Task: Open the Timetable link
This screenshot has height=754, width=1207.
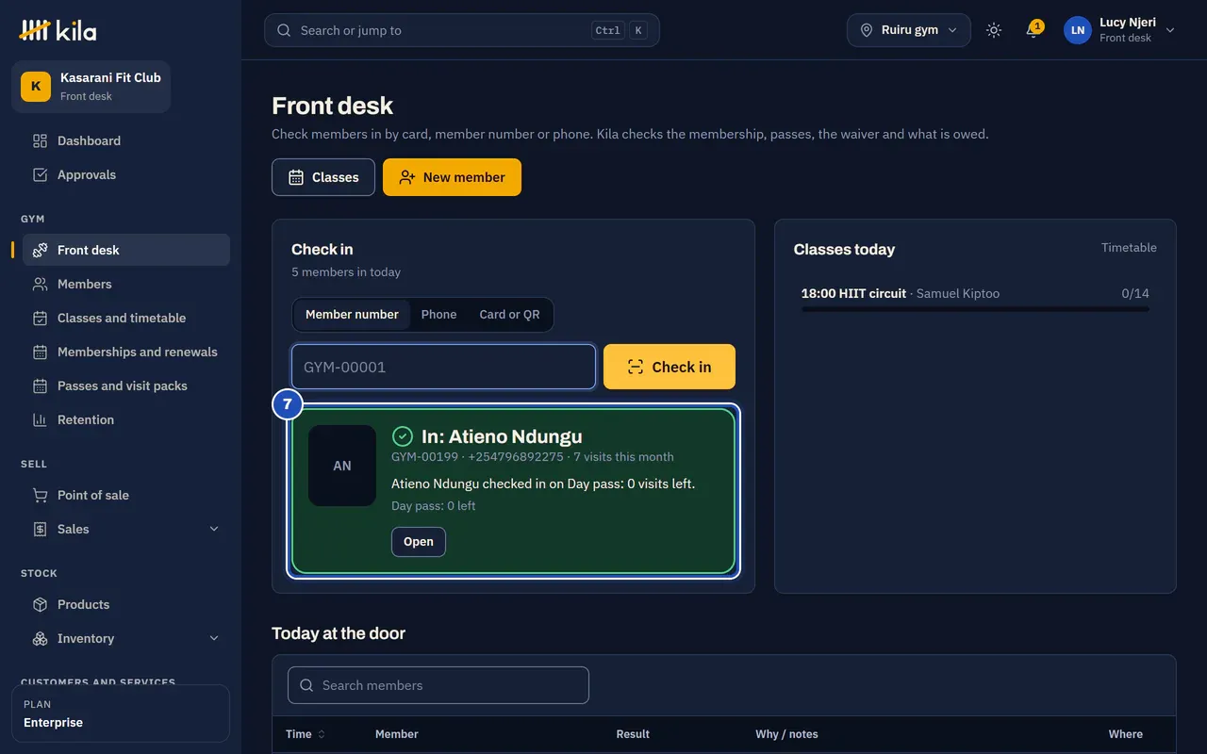Action: 1129,248
